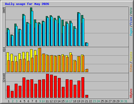Click day 3 on the date axis

[x=16, y=101]
